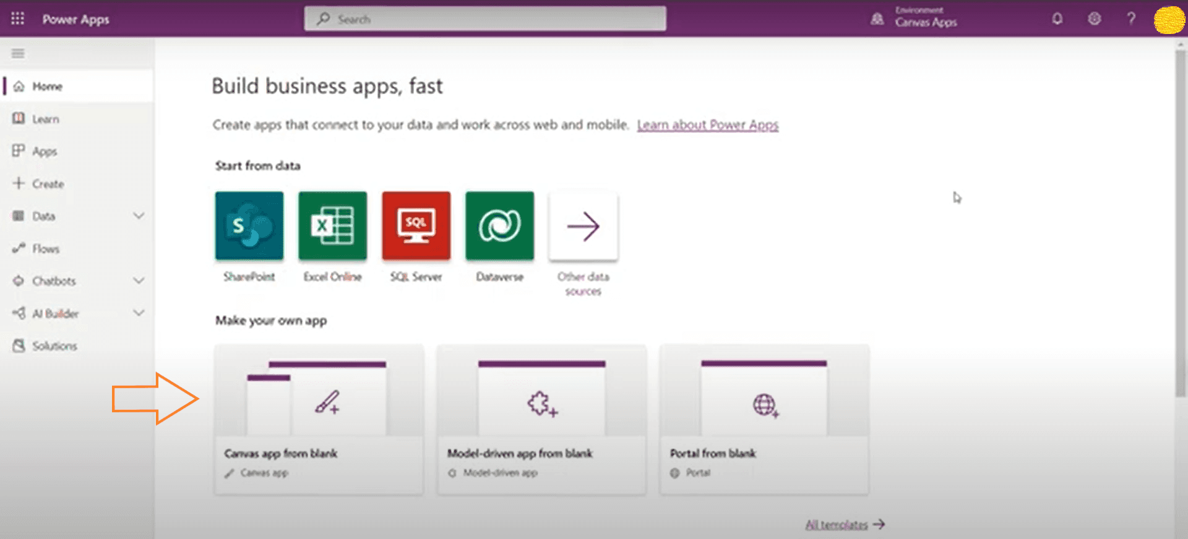
Task: Collapse the left navigation hamburger menu
Action: [18, 54]
